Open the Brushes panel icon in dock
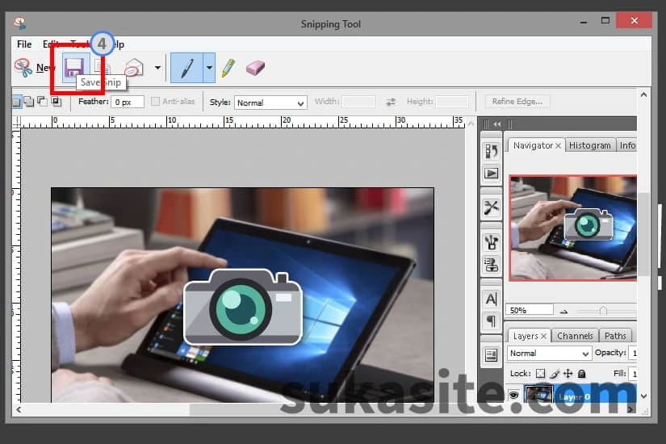The image size is (666, 444). pos(492,242)
